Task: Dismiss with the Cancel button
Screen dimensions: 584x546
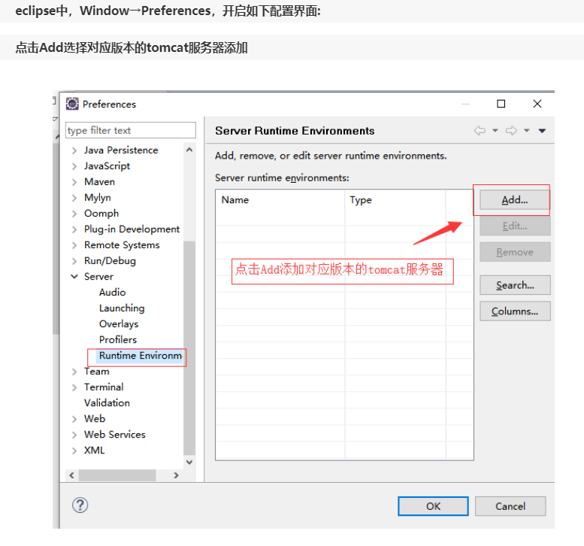Action: [x=510, y=506]
